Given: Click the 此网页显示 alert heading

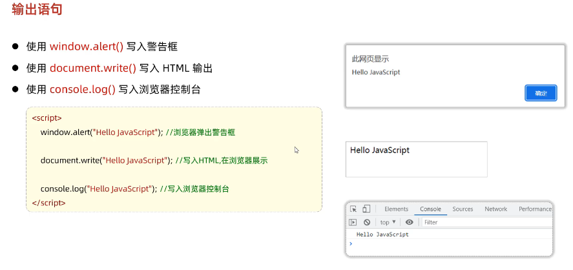Looking at the screenshot, I should pyautogui.click(x=370, y=59).
